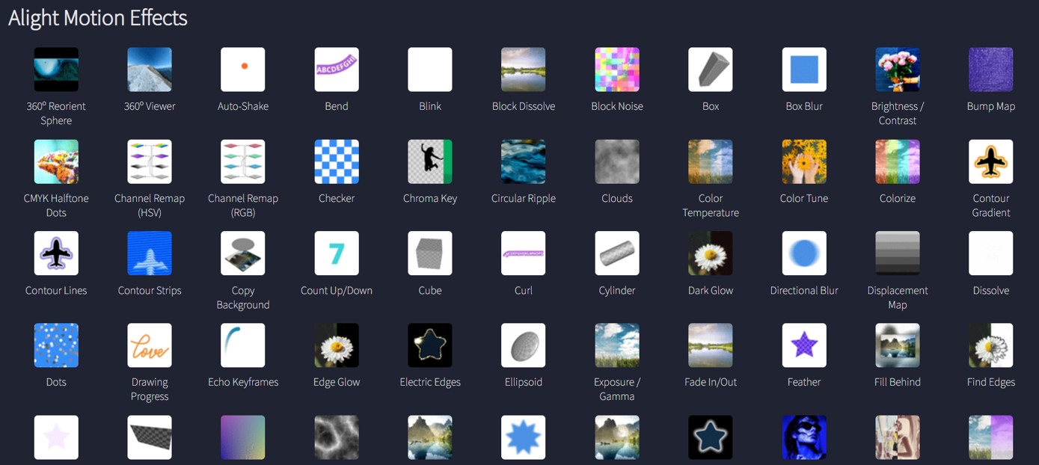Screen dimensions: 1039x465
Task: Select the Dots effect icon
Action: pyautogui.click(x=56, y=345)
